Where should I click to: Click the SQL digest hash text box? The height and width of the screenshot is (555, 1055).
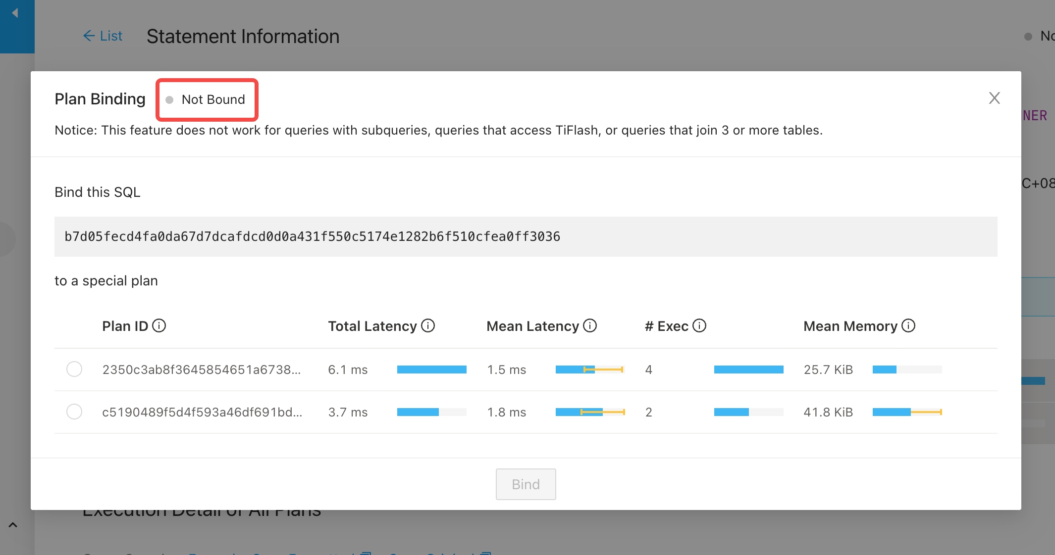click(x=526, y=236)
